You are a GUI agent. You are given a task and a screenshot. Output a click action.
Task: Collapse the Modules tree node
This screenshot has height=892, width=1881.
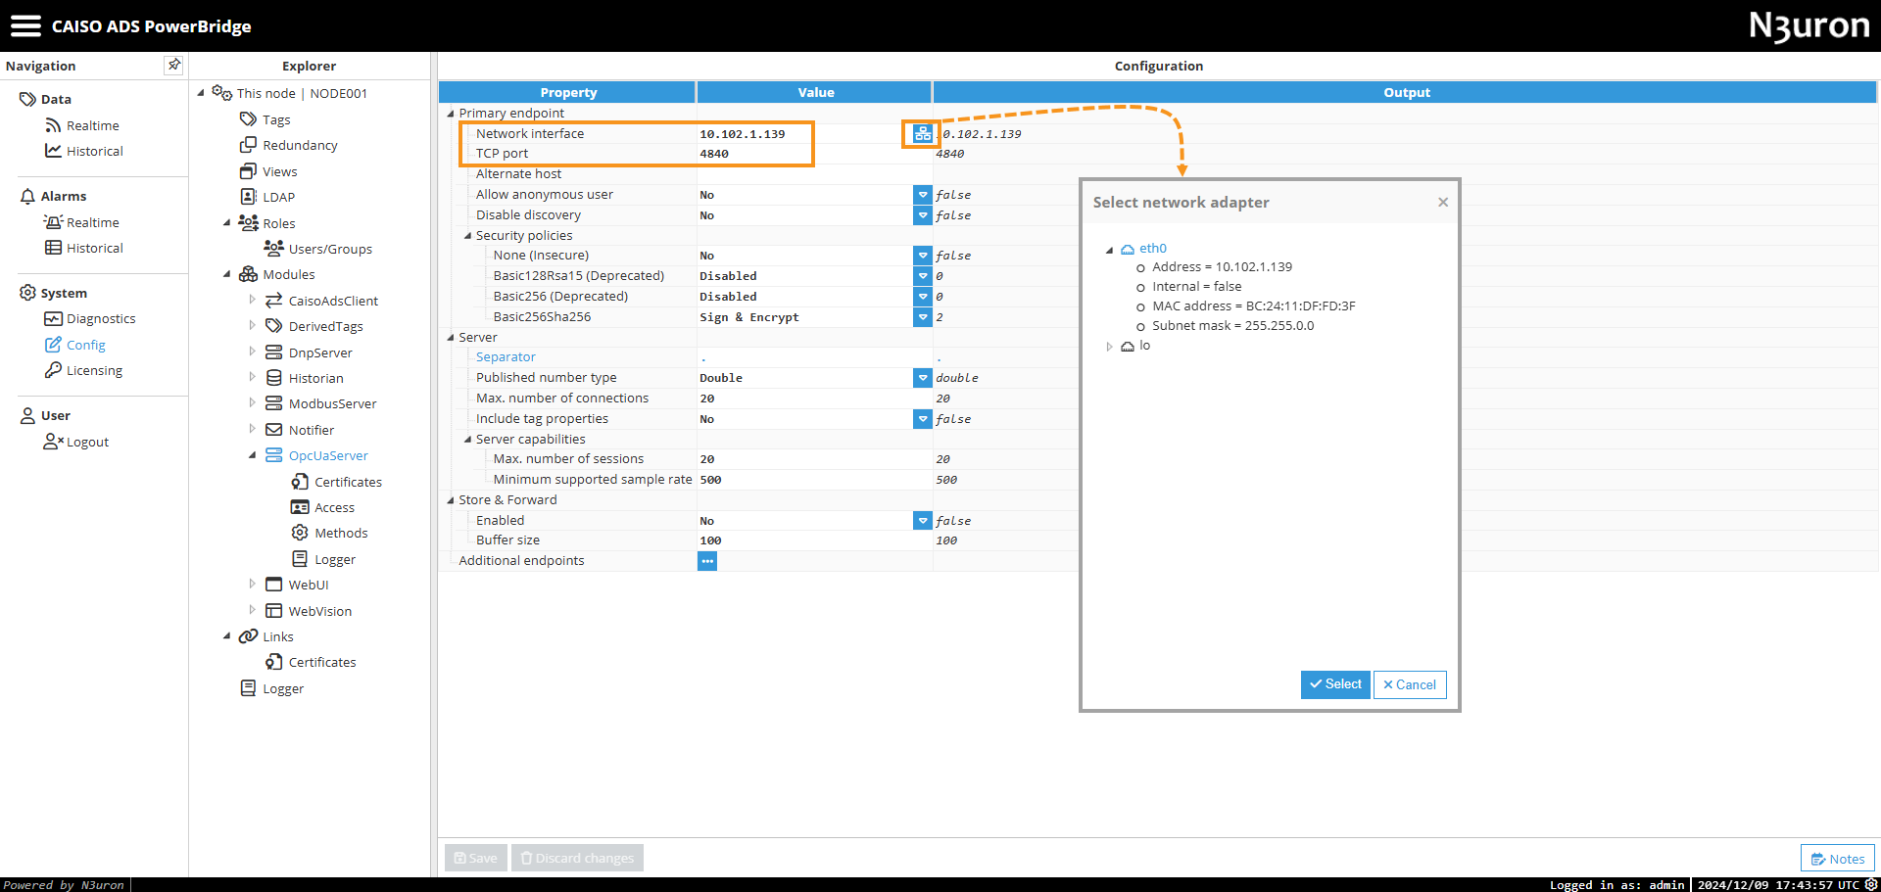[x=227, y=274]
